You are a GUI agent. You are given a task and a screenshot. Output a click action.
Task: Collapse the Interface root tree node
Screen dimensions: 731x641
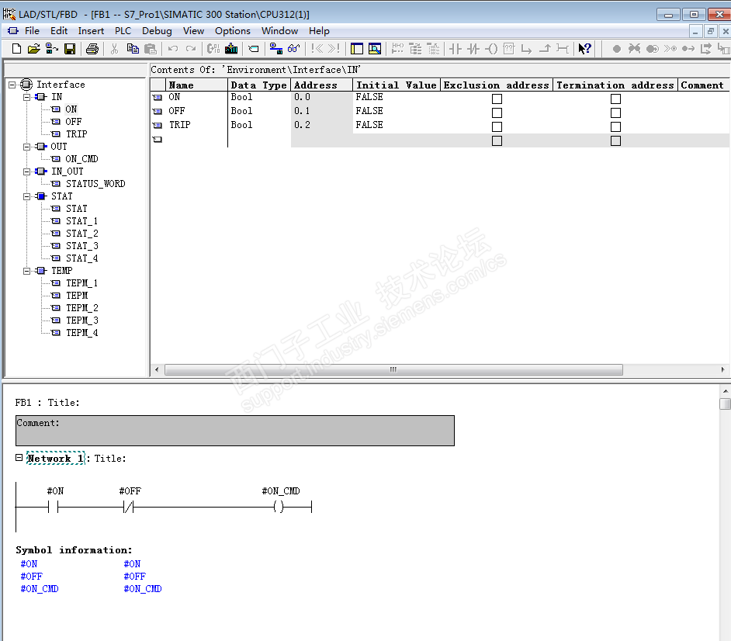pos(12,85)
